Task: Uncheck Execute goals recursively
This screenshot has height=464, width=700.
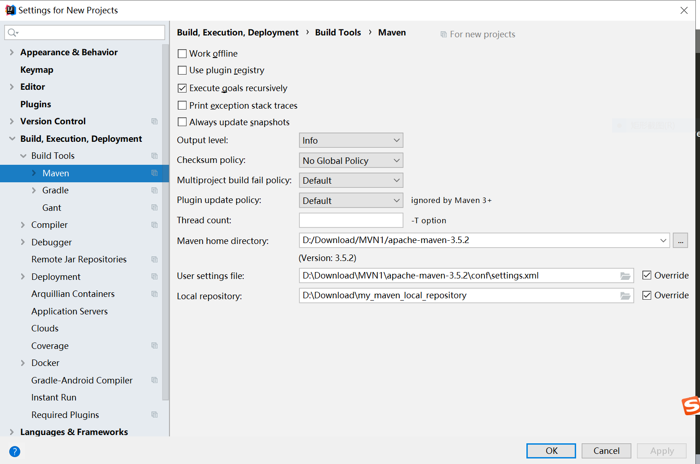Action: 182,88
